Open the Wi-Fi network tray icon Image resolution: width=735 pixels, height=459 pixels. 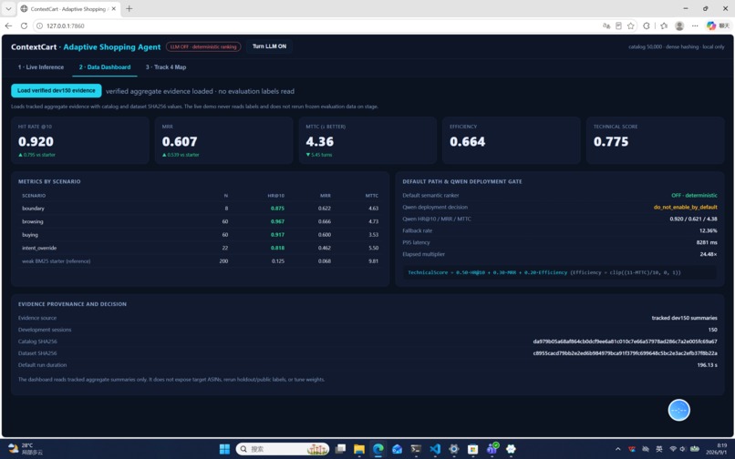673,449
